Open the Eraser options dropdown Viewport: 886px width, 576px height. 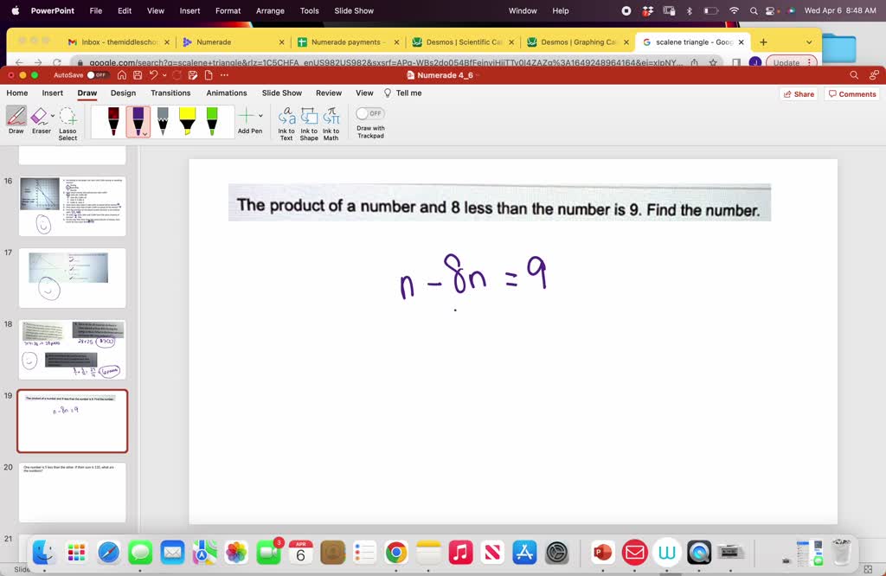click(53, 116)
